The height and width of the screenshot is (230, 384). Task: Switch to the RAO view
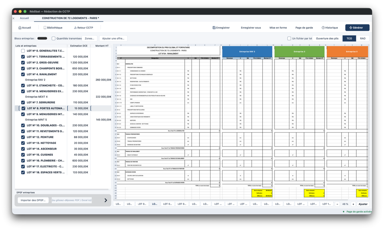(362, 38)
